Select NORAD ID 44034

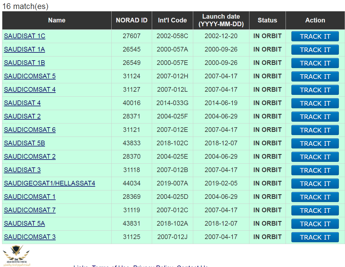(x=132, y=183)
